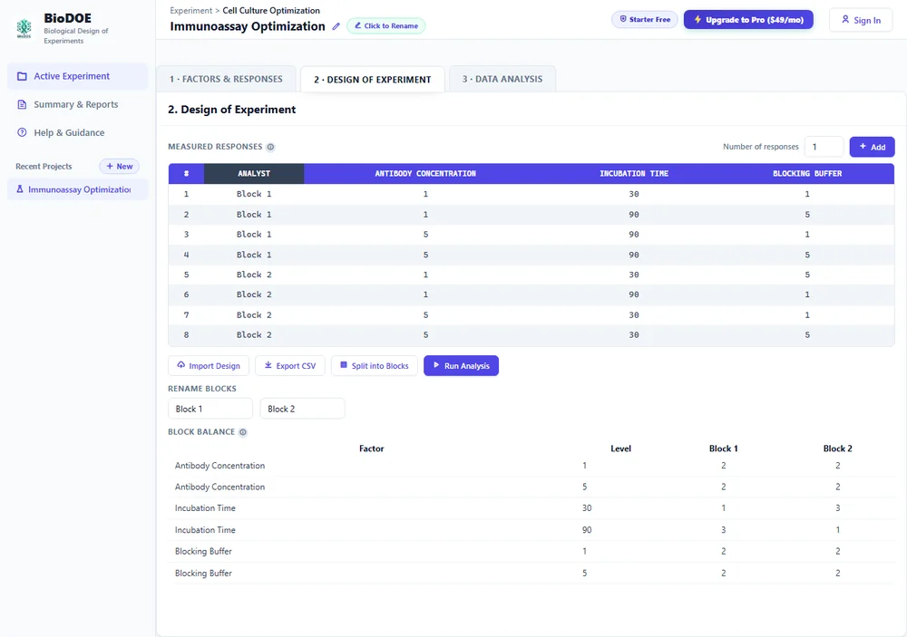This screenshot has height=637, width=907.
Task: Click the Blocking Buffer level 5 row
Action: [532, 574]
